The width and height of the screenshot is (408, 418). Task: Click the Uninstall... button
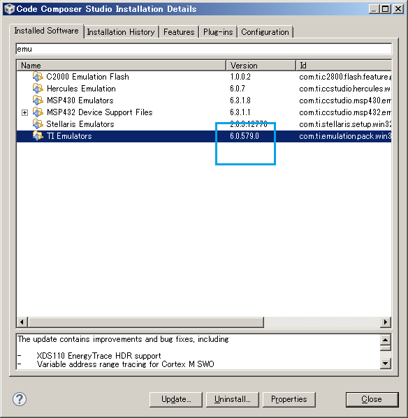[x=233, y=399]
